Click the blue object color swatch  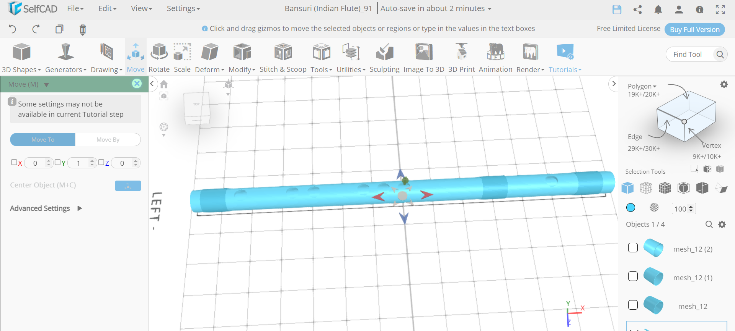(630, 207)
